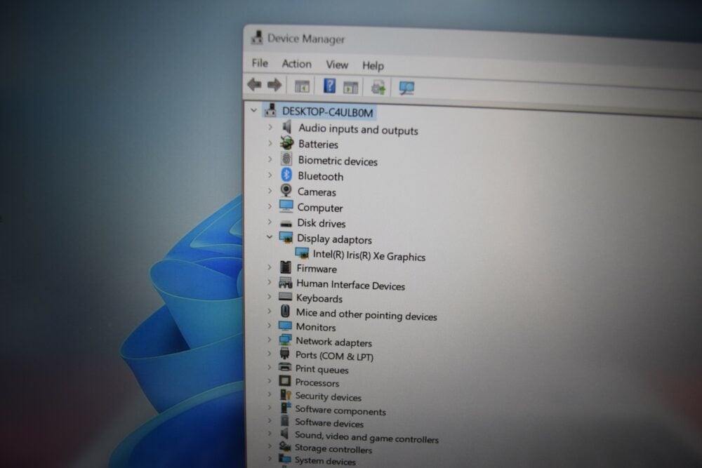Select Ports (COM & LPT) label
702x468 pixels.
[x=334, y=356]
